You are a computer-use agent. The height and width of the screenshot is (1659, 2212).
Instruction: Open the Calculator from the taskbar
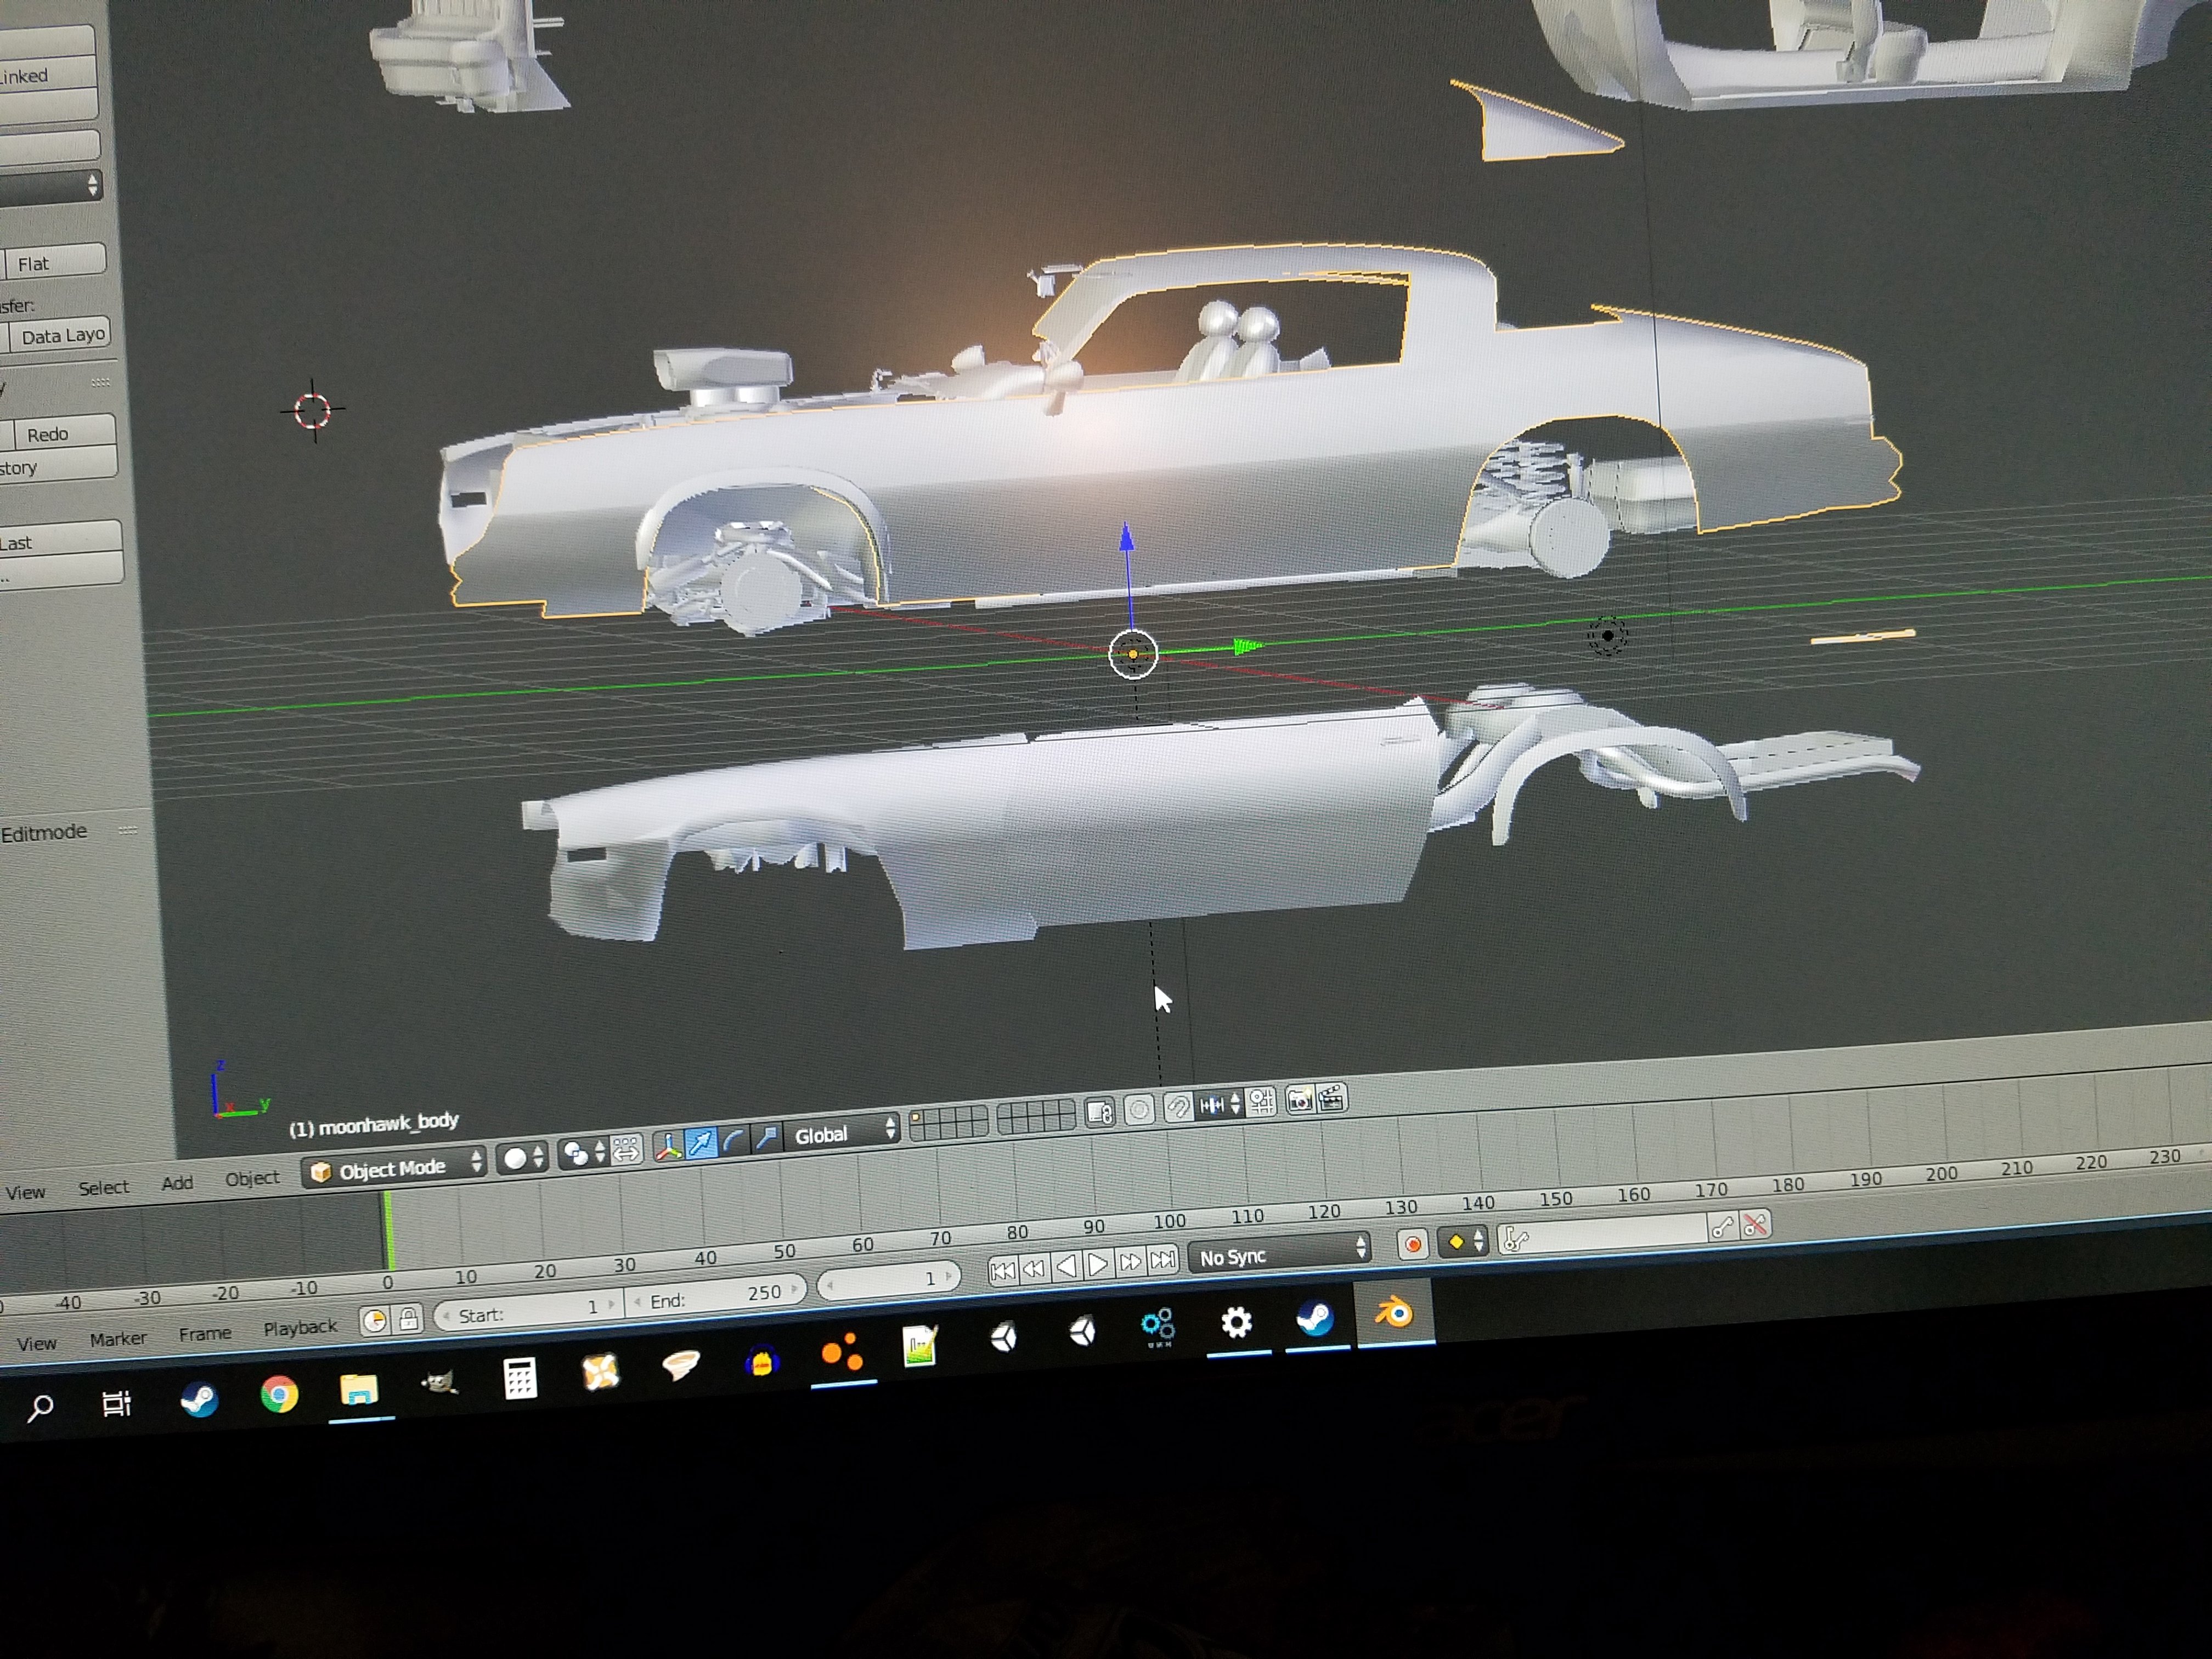[x=520, y=1379]
